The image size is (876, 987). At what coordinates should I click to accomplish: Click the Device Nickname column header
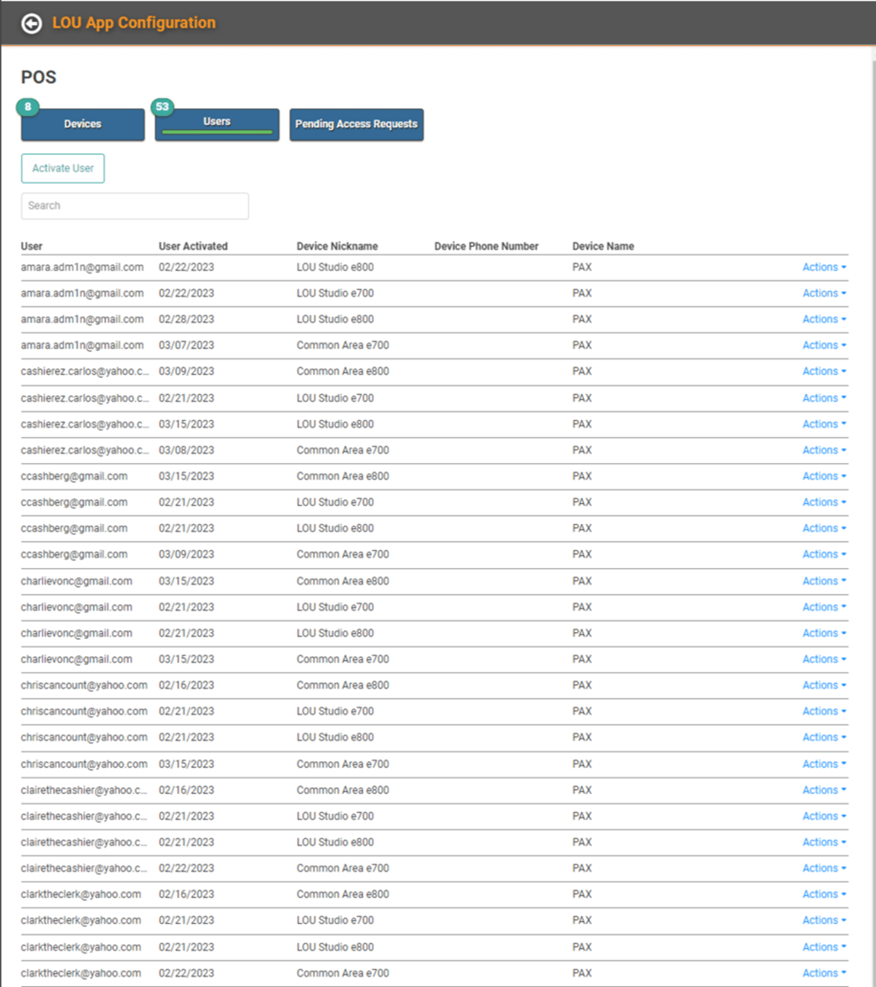pyautogui.click(x=339, y=246)
